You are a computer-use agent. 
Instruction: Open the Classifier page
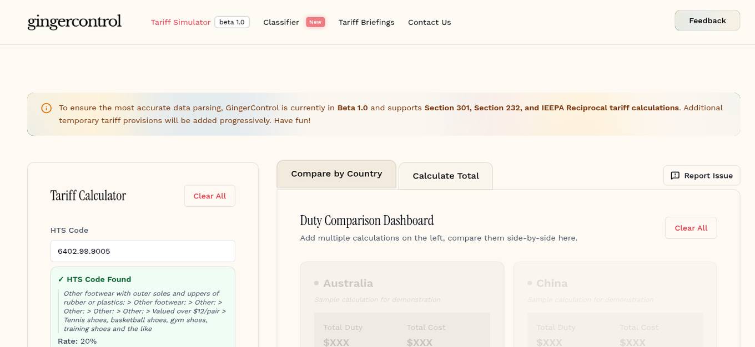[281, 22]
